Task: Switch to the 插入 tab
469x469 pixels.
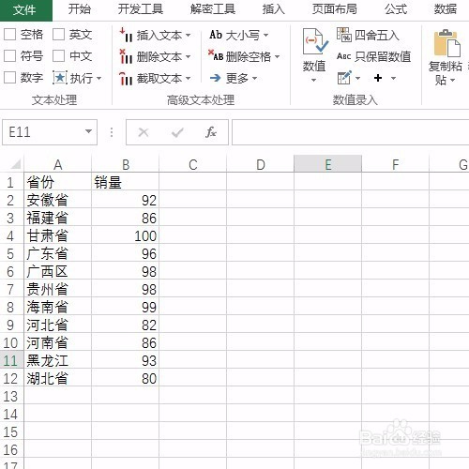Action: click(274, 9)
